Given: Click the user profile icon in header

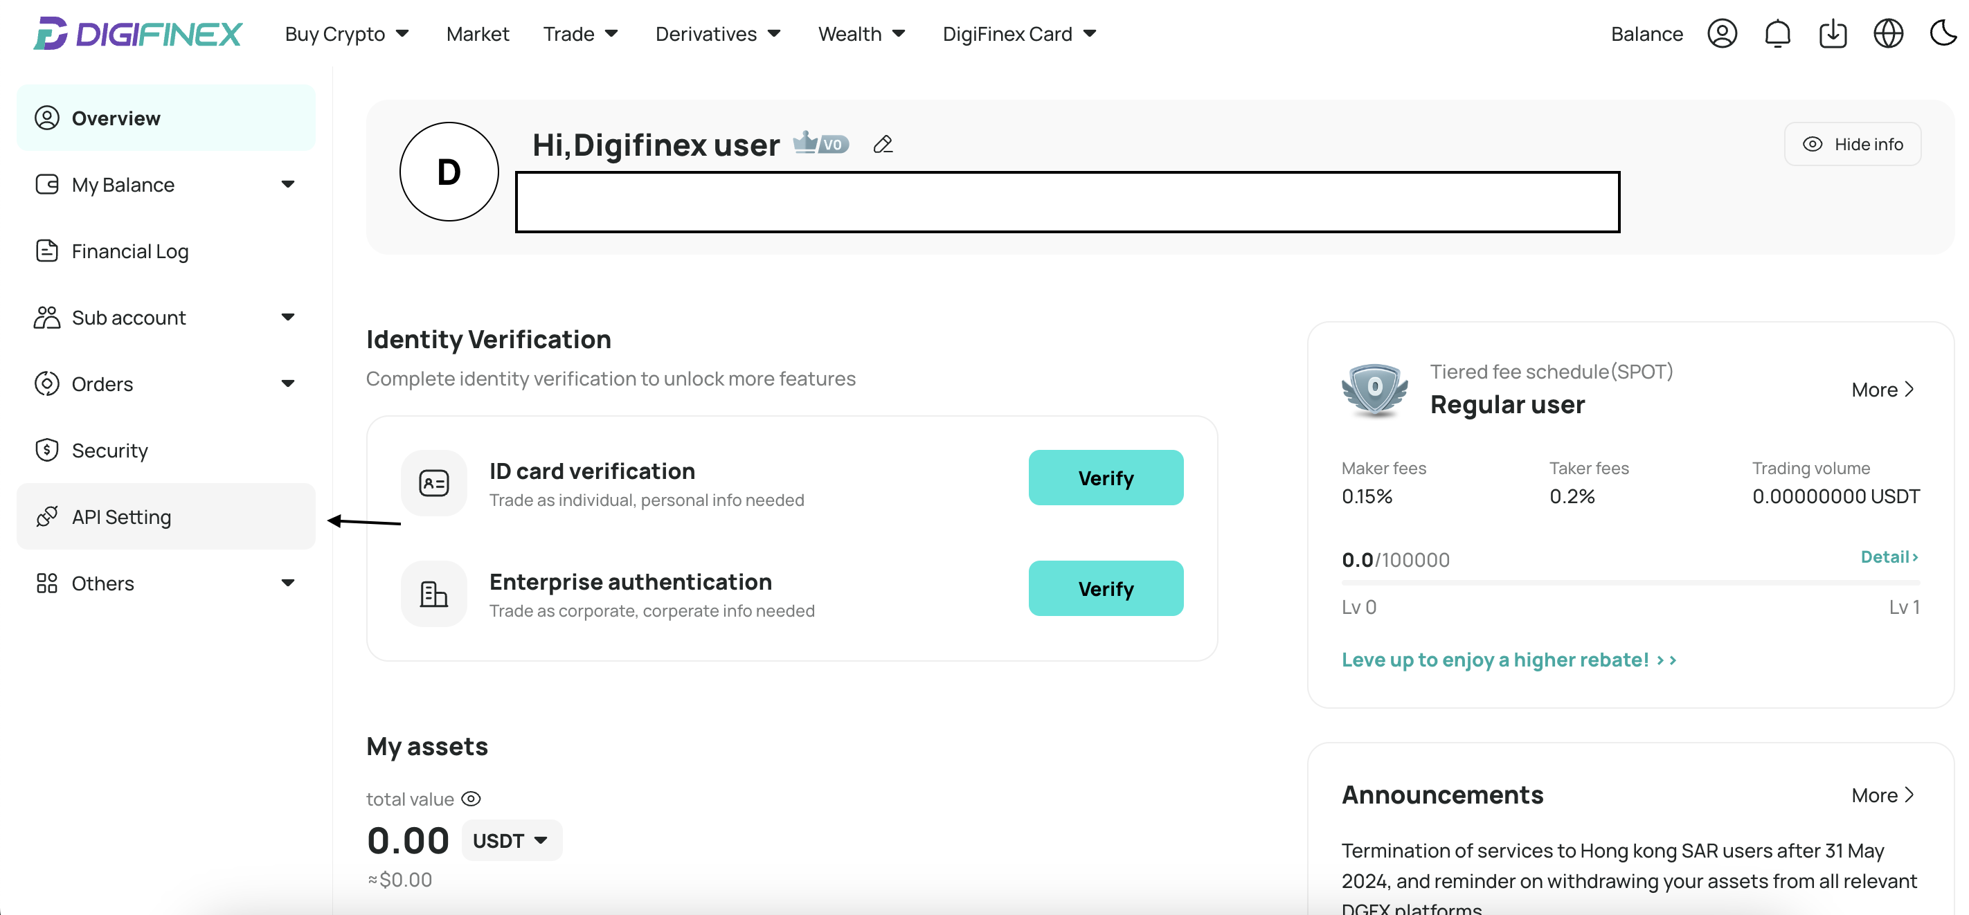Looking at the screenshot, I should tap(1723, 34).
